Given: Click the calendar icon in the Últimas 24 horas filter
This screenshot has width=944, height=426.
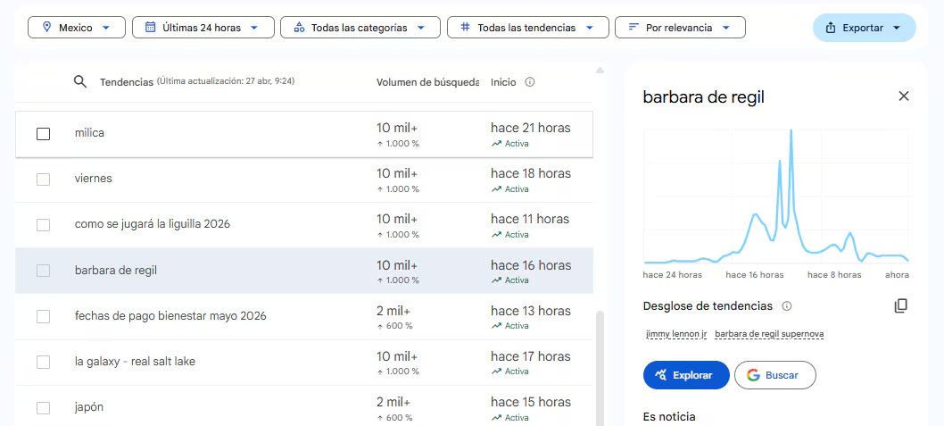Looking at the screenshot, I should pos(151,27).
